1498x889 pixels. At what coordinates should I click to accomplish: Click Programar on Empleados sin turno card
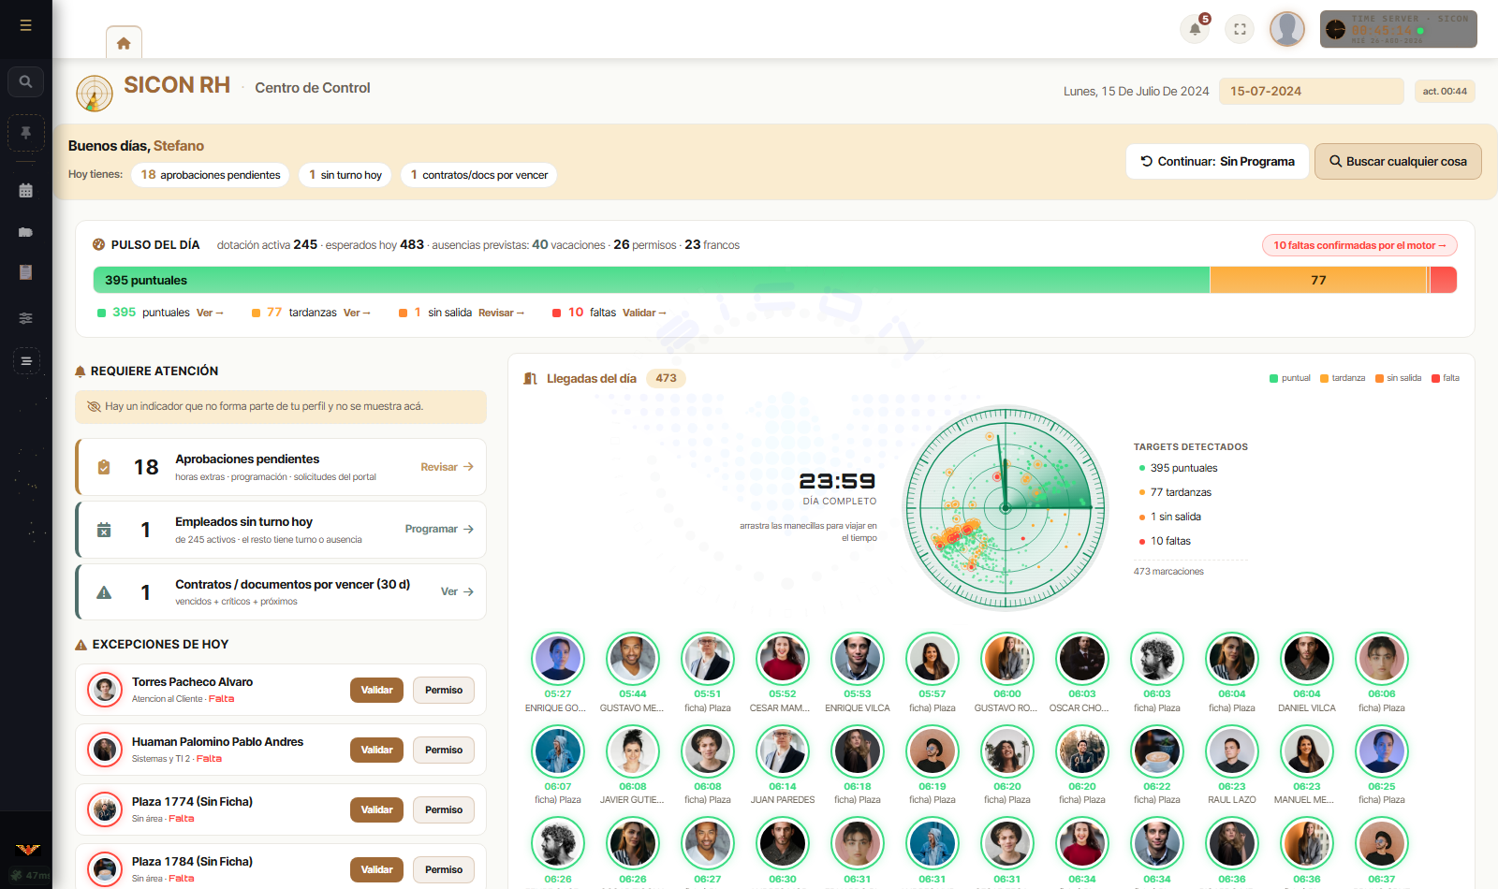click(x=439, y=529)
